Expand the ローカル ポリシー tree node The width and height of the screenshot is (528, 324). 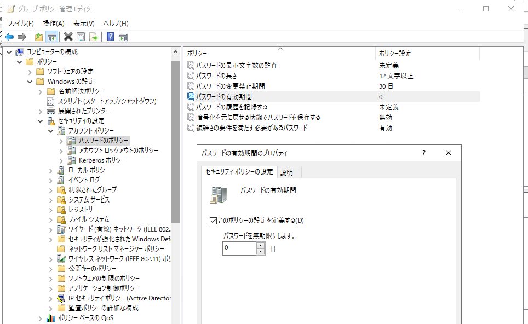[x=50, y=170]
